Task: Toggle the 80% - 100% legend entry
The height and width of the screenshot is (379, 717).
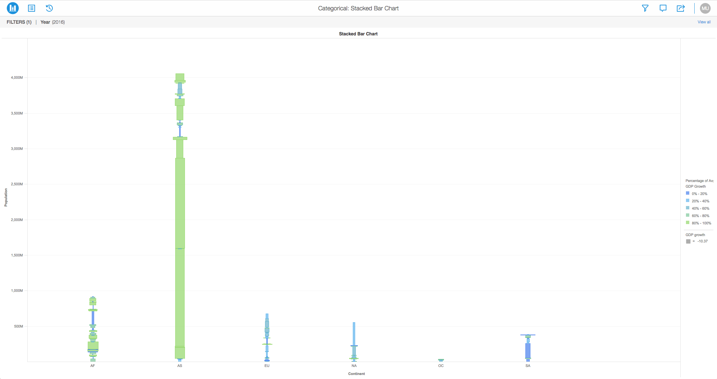Action: [x=701, y=223]
